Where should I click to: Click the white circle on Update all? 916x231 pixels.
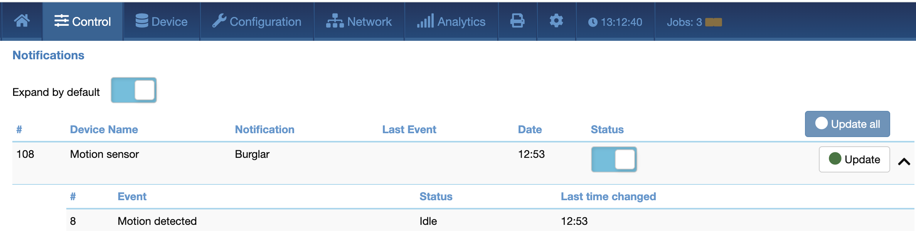(822, 123)
